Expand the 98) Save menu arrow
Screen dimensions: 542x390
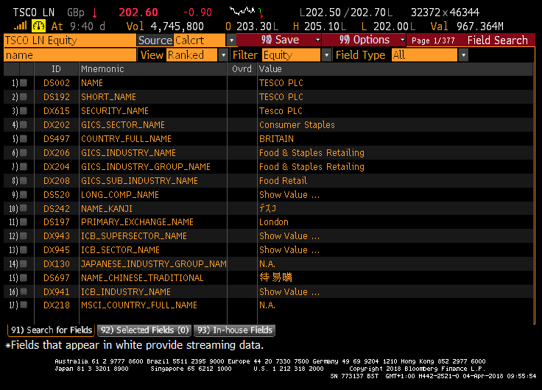point(317,40)
